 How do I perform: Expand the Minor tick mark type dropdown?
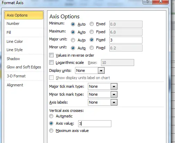114,94
